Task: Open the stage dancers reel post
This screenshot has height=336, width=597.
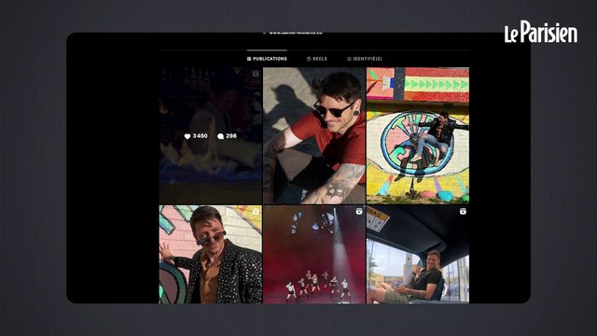Action: (314, 255)
